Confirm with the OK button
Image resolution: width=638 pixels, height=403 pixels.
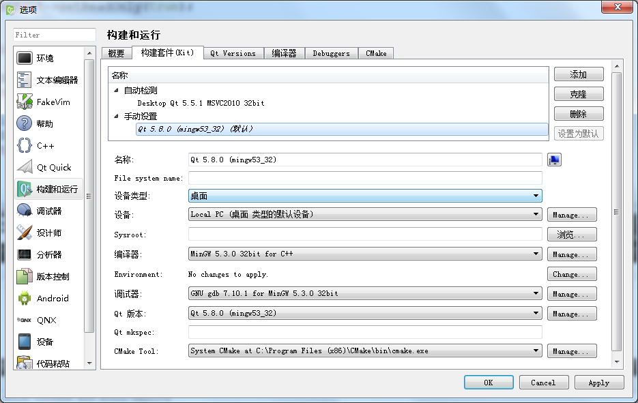coord(489,383)
